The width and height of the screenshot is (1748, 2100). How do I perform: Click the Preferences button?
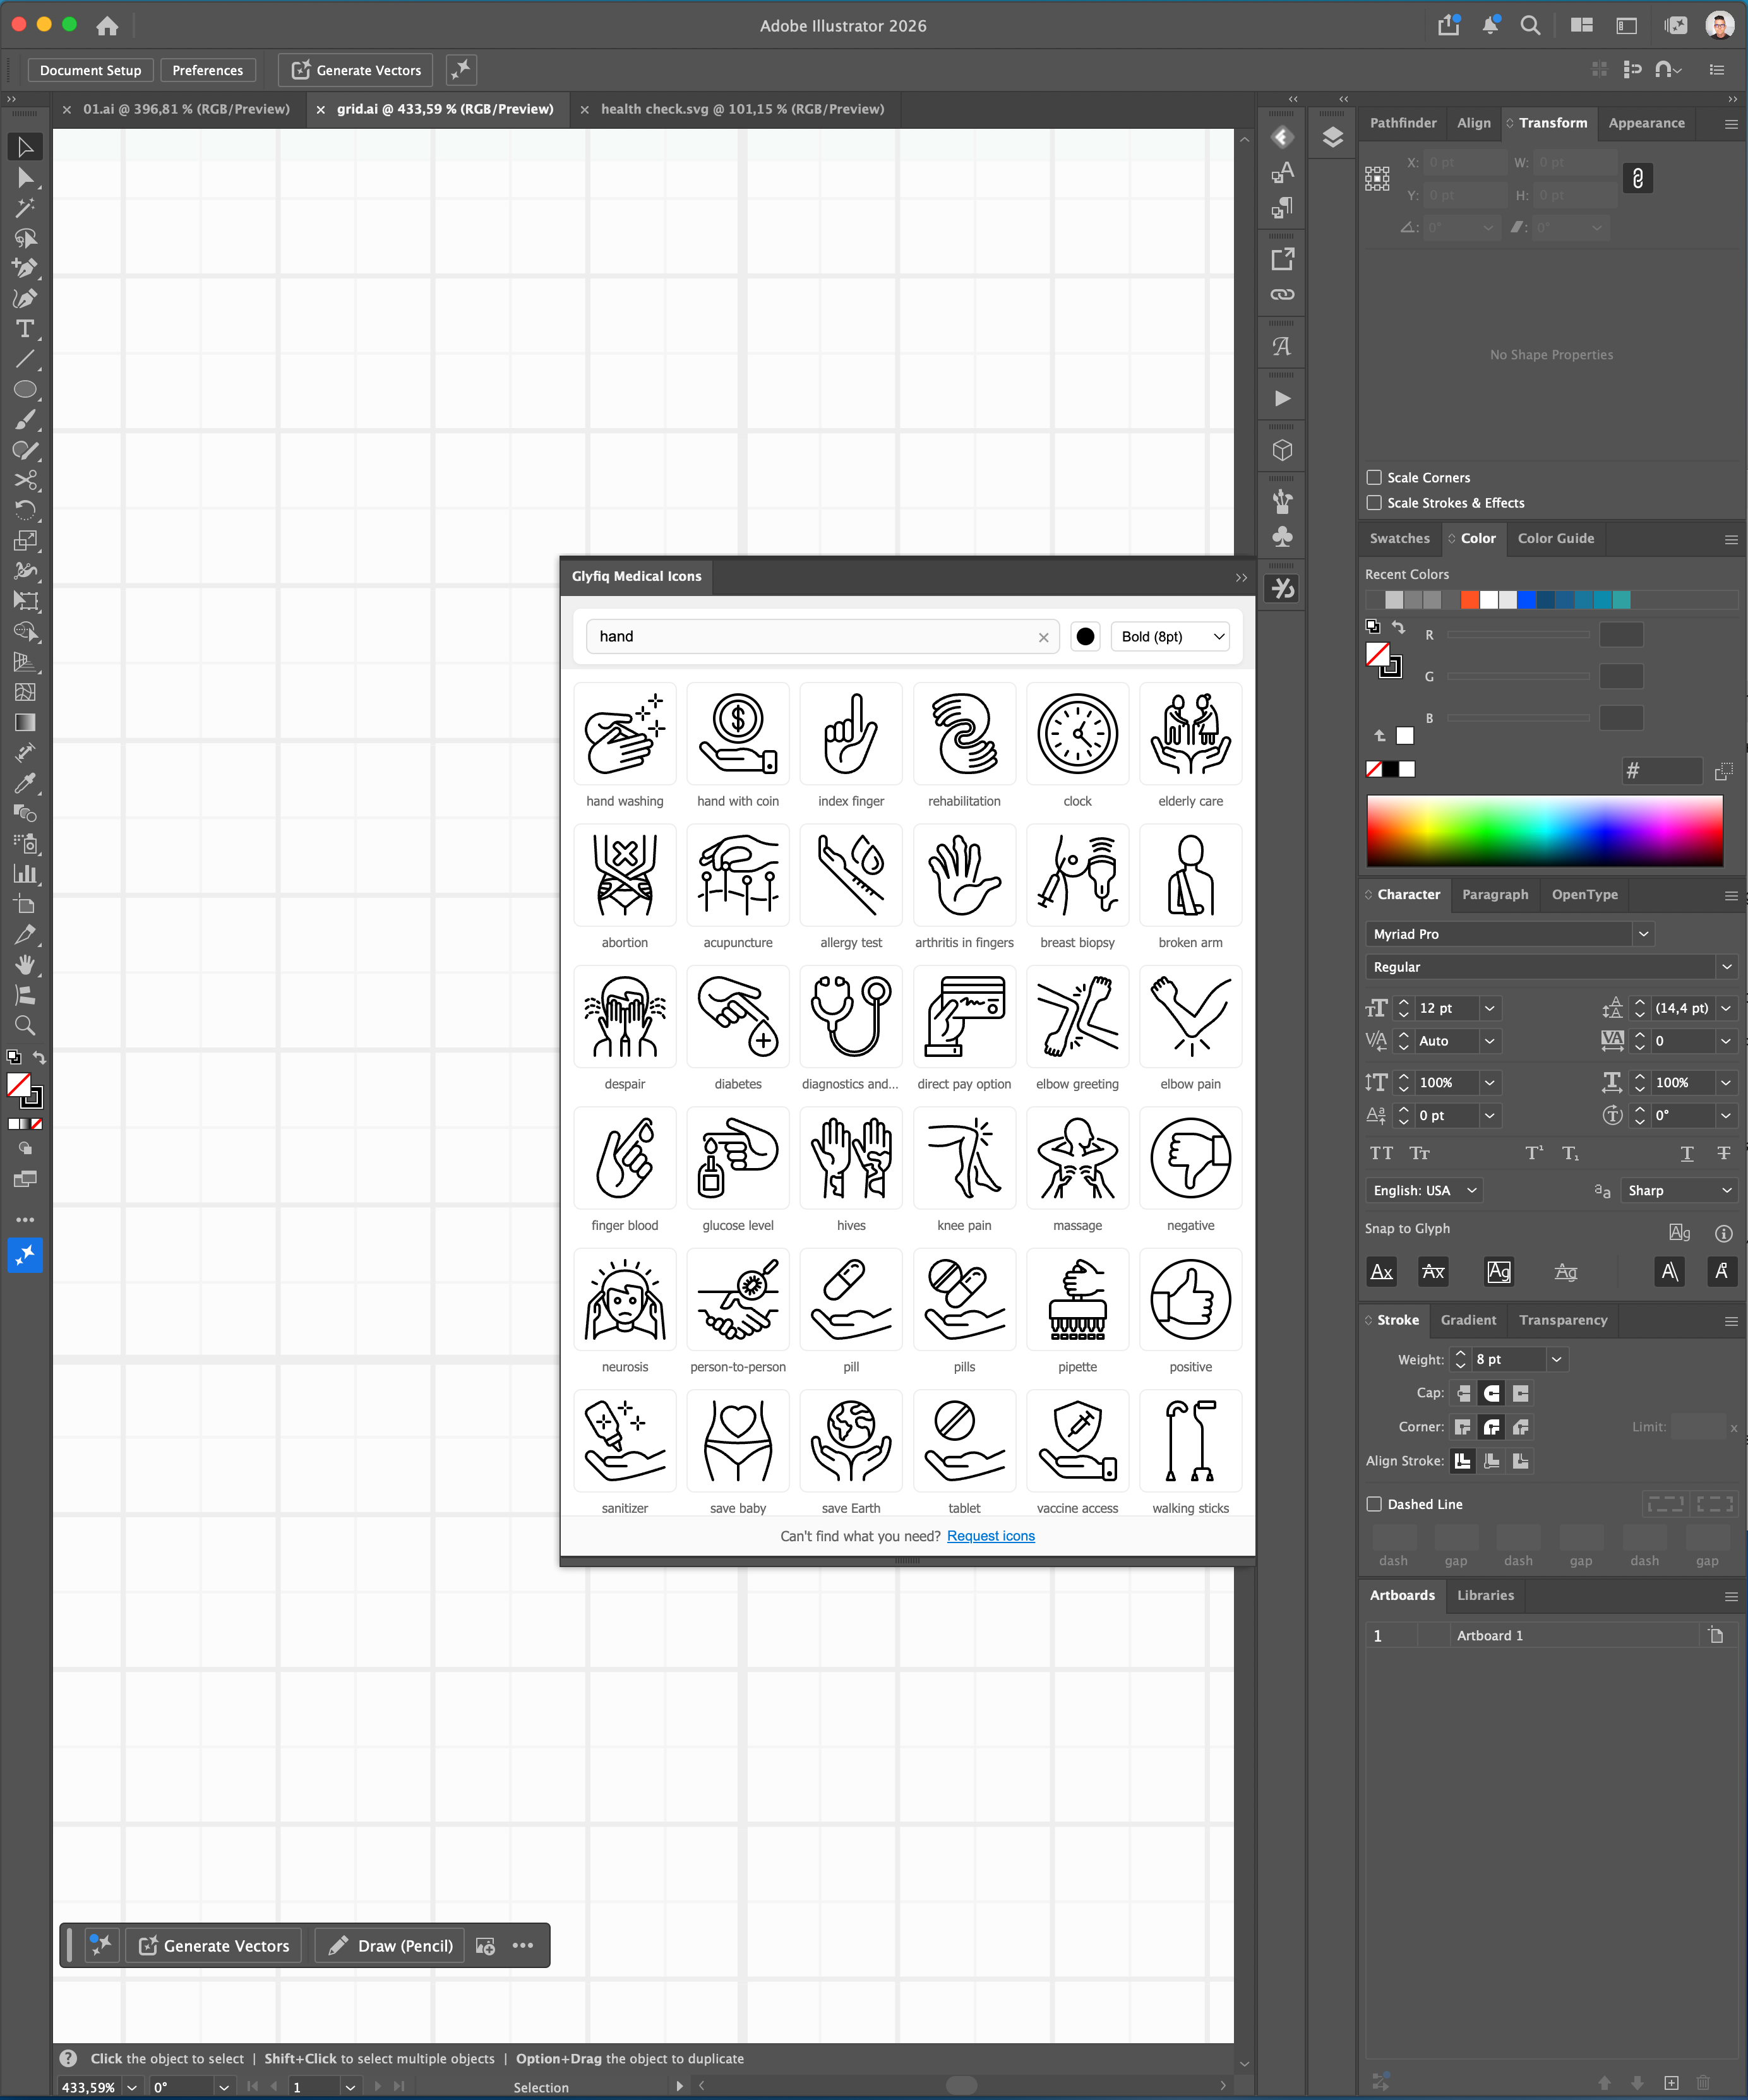point(207,70)
